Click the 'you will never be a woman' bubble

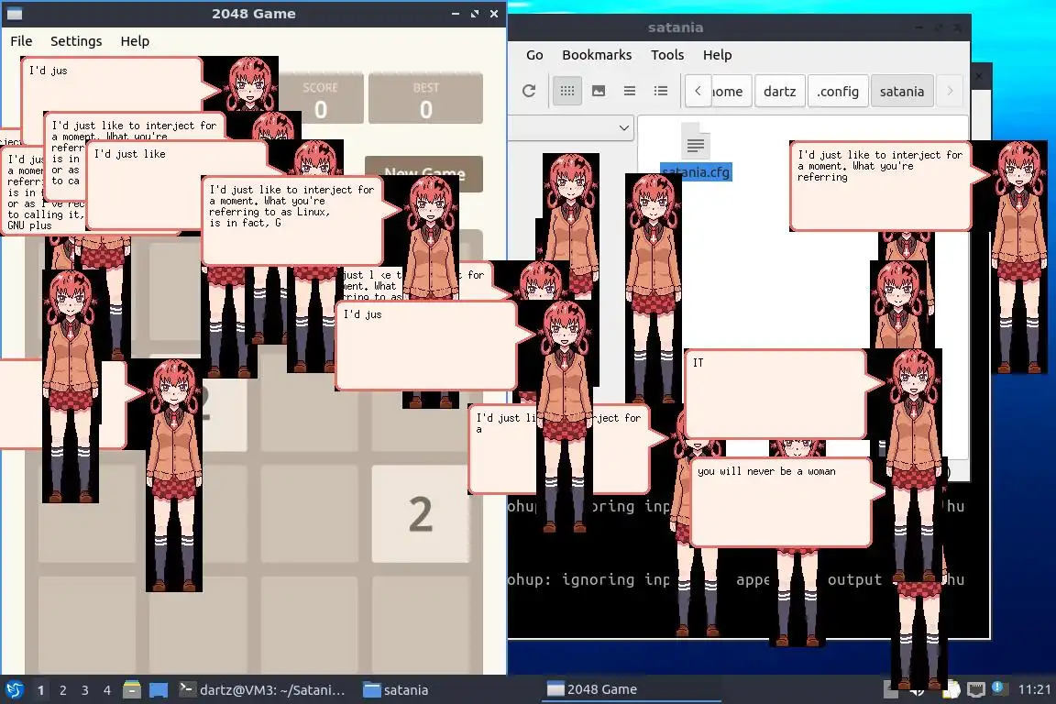(x=781, y=502)
